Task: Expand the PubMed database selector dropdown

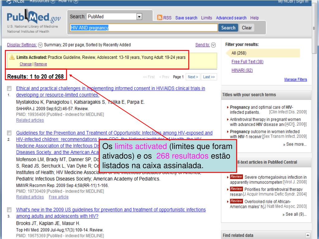Action: (x=139, y=17)
